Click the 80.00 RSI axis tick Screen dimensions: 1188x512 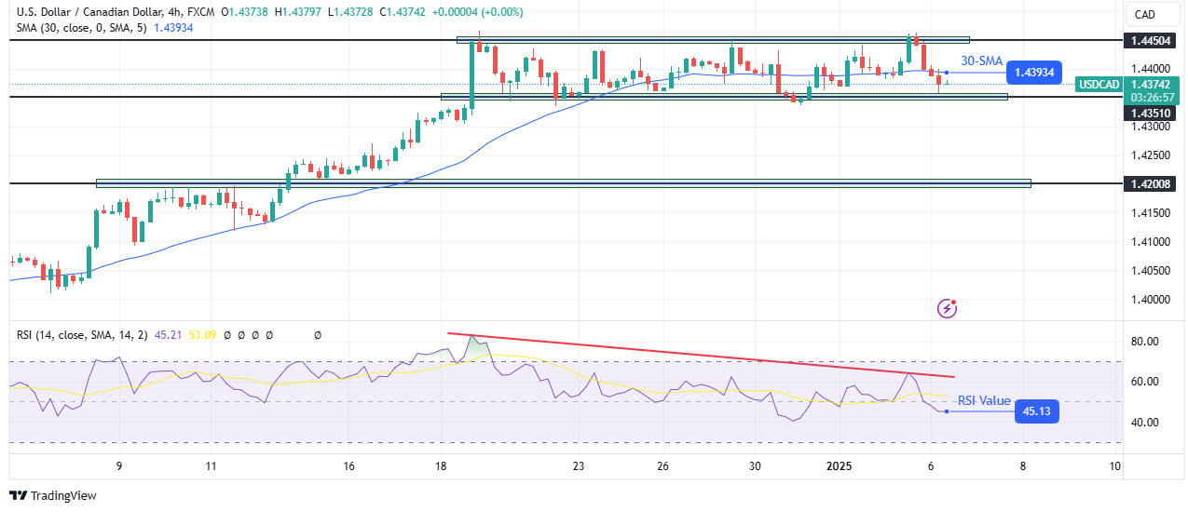pos(1145,341)
